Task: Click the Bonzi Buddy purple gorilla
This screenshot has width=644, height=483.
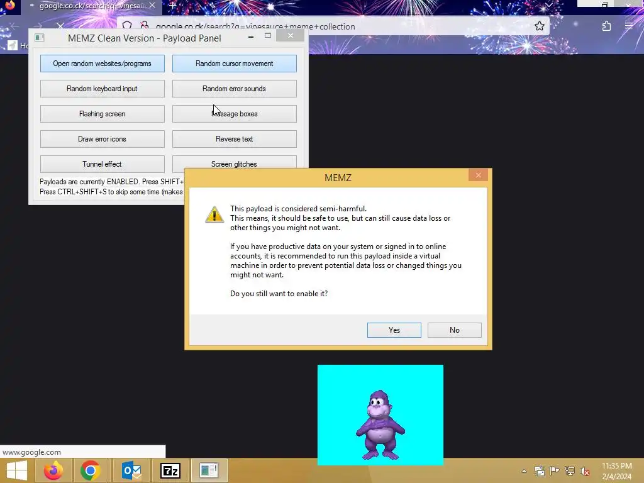Action: pos(380,425)
